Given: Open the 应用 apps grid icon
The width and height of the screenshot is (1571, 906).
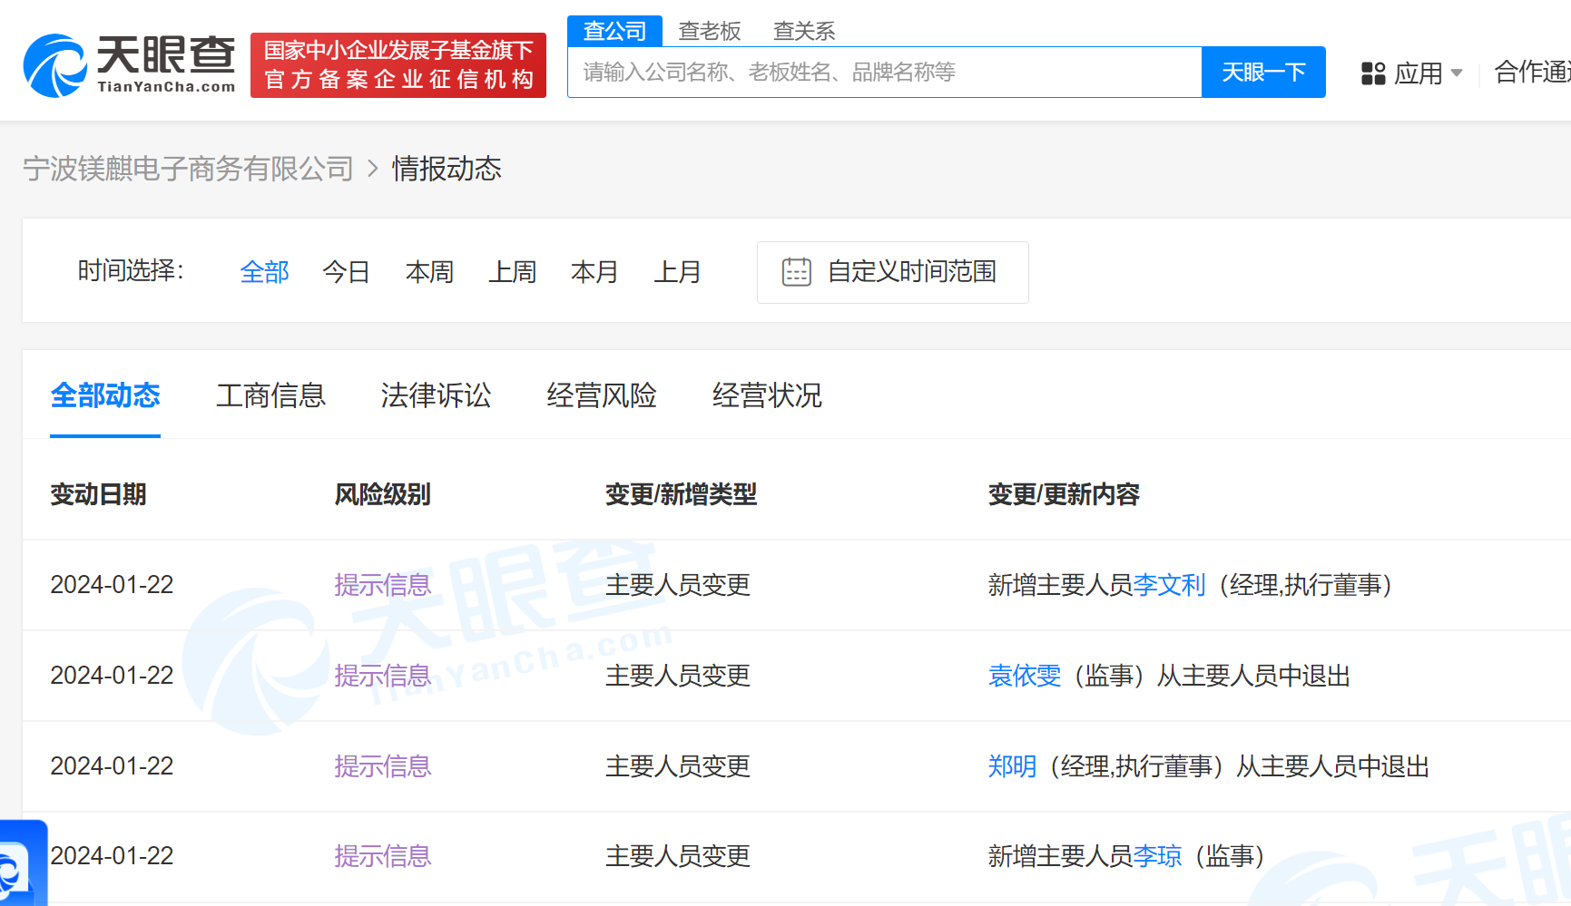Looking at the screenshot, I should [x=1373, y=73].
